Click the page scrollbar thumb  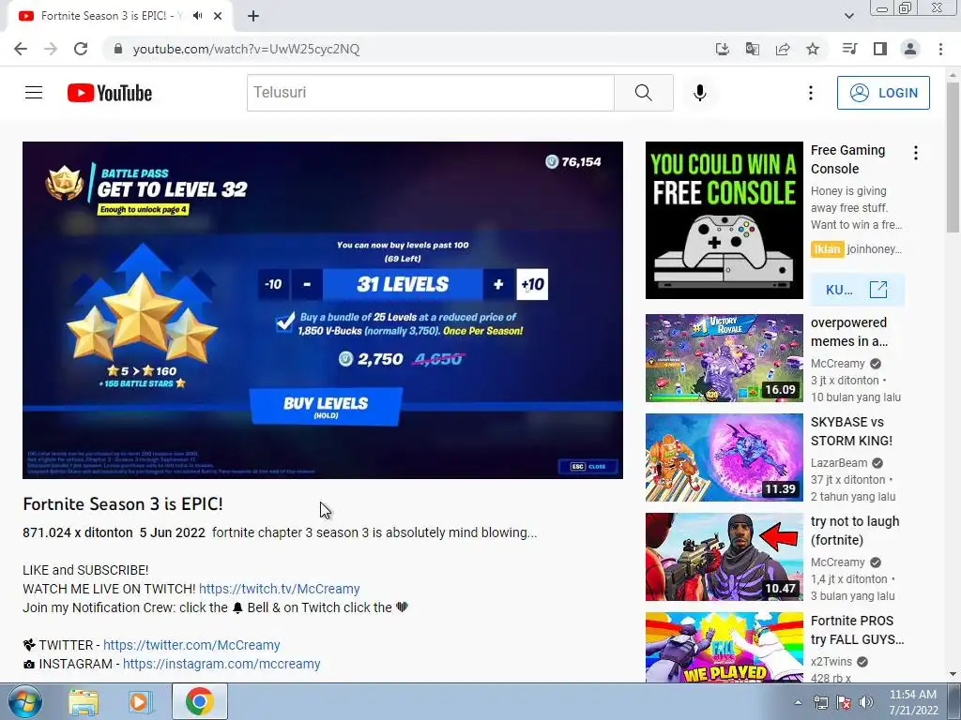[953, 157]
